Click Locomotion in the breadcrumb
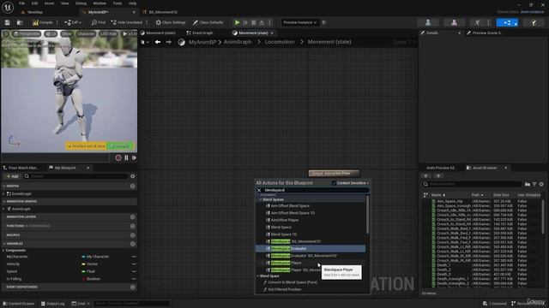The image size is (549, 308). coord(280,42)
